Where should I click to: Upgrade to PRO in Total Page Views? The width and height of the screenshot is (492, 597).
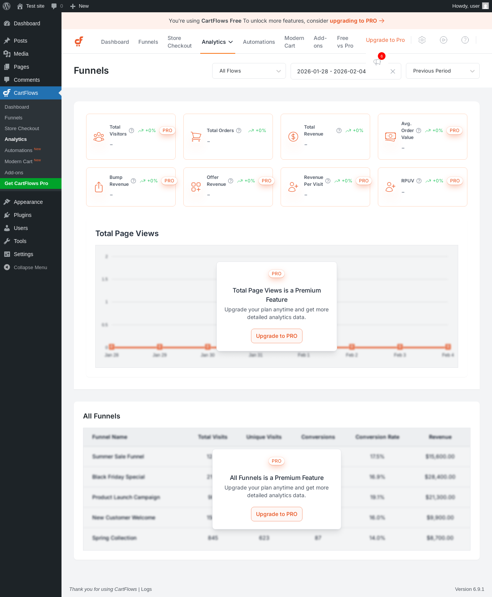tap(277, 336)
